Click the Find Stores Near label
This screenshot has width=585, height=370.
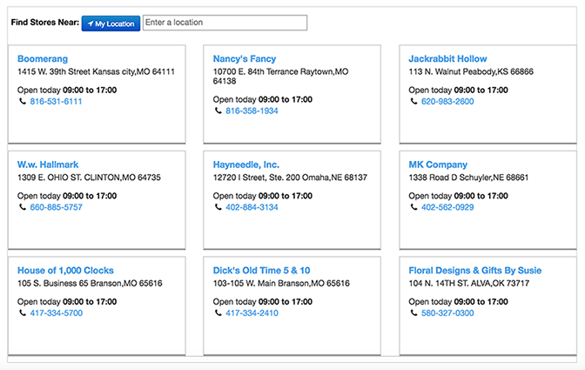pos(44,23)
